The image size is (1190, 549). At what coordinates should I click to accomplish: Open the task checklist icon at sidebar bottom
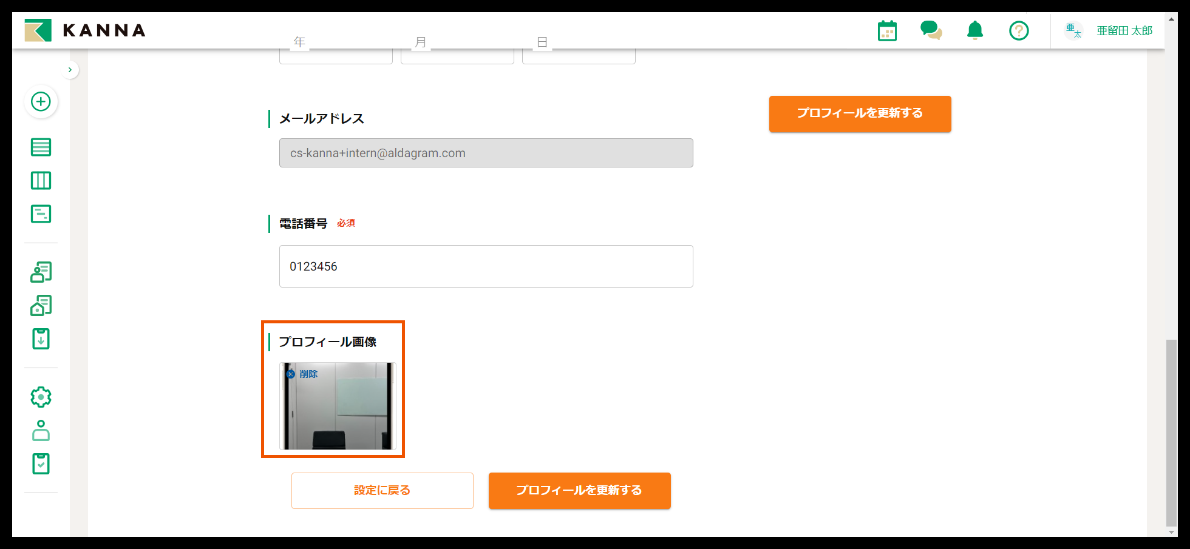pyautogui.click(x=41, y=463)
